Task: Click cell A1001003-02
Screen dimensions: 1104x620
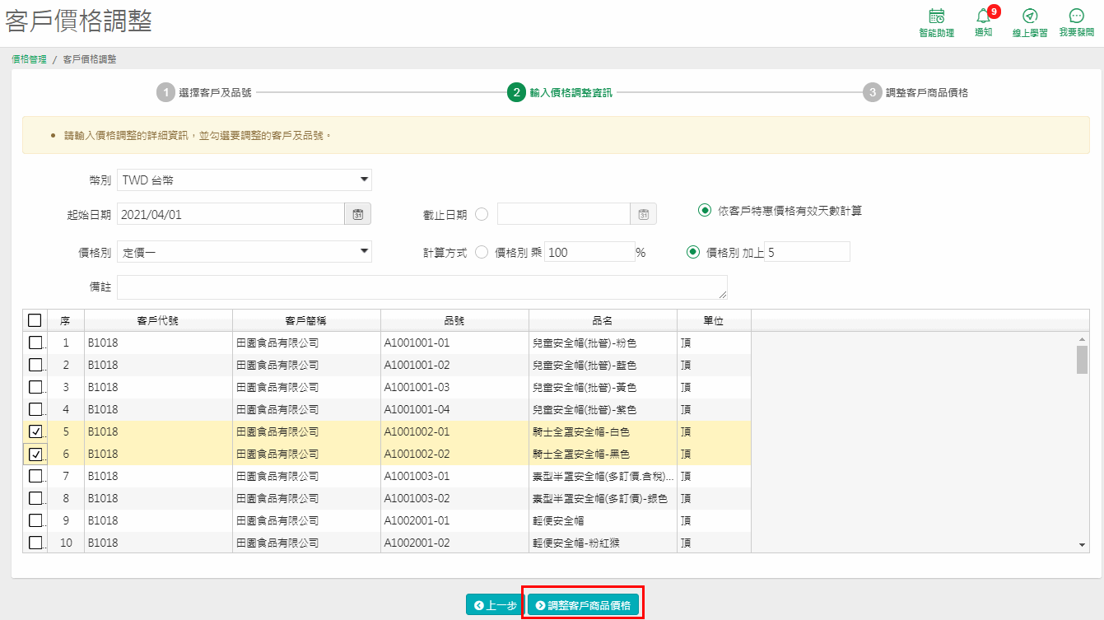Action: pos(454,498)
